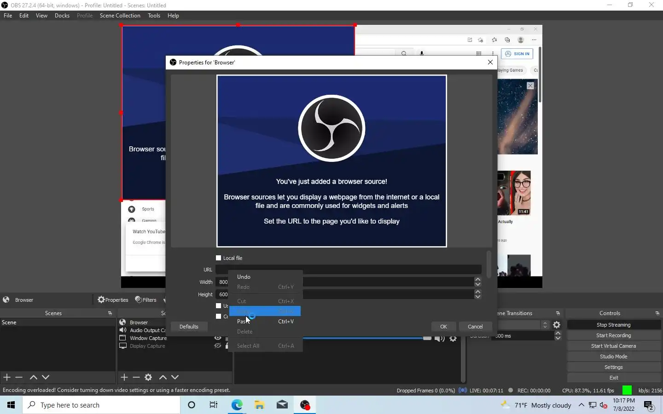Click OBS Studio taskbar icon
Image resolution: width=663 pixels, height=414 pixels.
(x=305, y=405)
